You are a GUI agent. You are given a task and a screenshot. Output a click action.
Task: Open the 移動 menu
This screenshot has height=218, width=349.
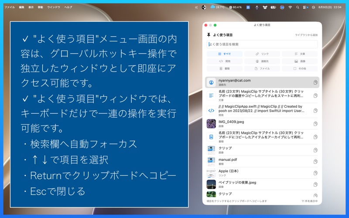pyautogui.click(x=40, y=7)
